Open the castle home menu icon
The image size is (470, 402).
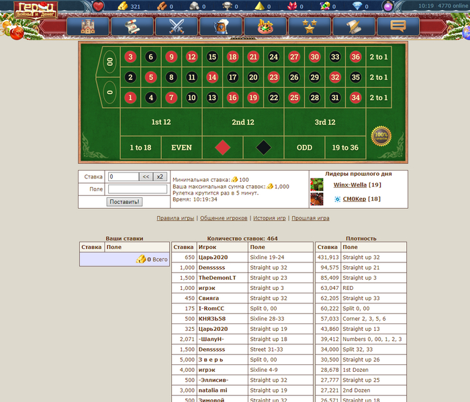[x=88, y=27]
